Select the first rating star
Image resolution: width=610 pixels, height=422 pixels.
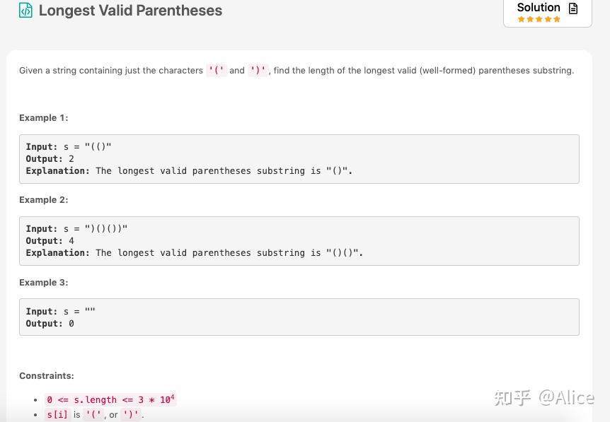point(522,20)
